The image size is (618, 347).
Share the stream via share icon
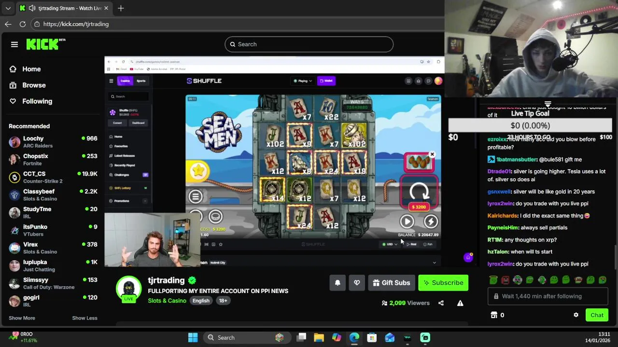click(441, 303)
